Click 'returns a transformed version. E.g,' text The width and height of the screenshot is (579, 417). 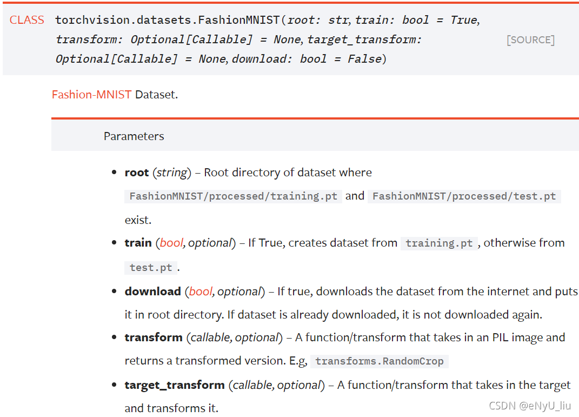[x=216, y=361]
